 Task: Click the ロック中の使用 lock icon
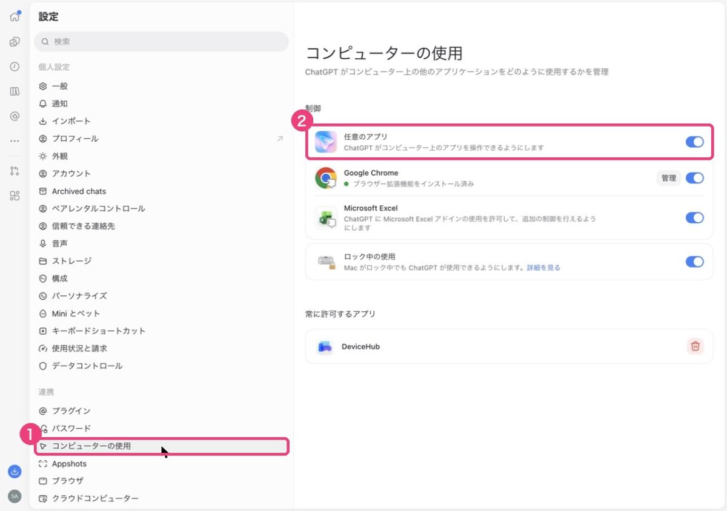tap(327, 262)
